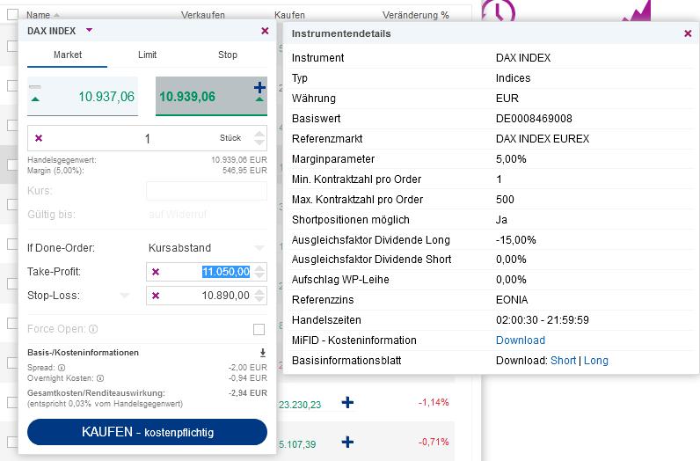Image resolution: width=700 pixels, height=461 pixels.
Task: Click the EONIA Referenzzins value
Action: pos(512,300)
